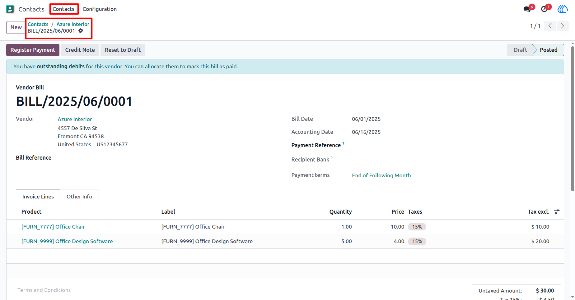
Task: Click the Credit Note button
Action: click(x=80, y=50)
